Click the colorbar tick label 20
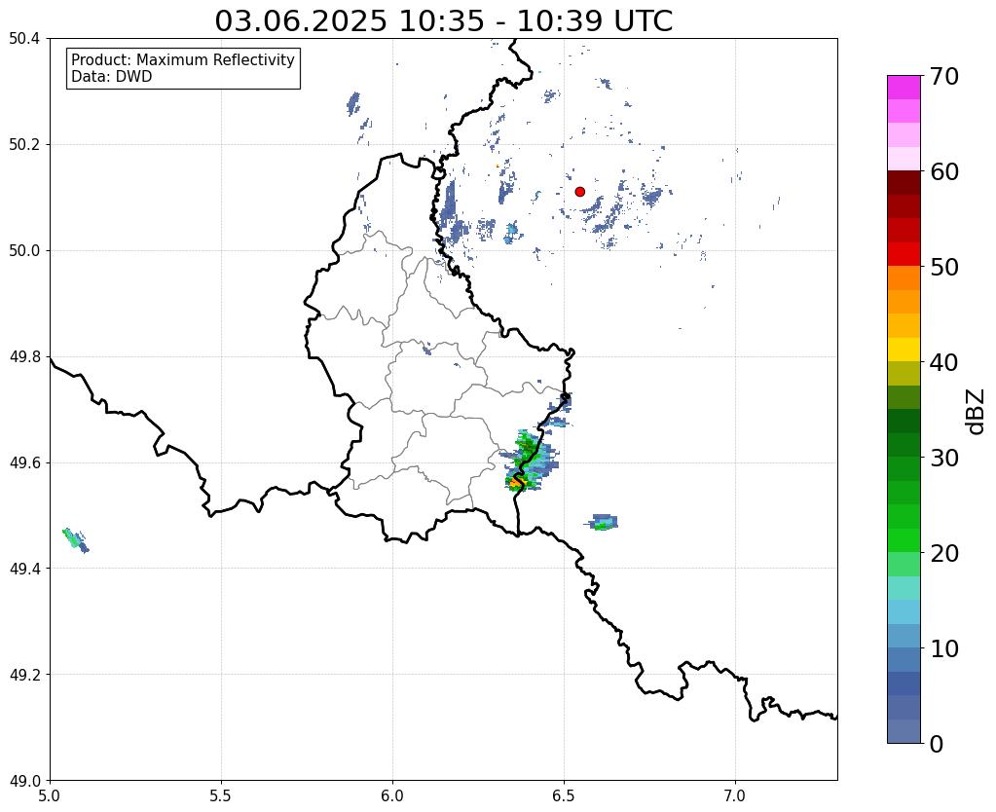The image size is (996, 812). click(944, 553)
